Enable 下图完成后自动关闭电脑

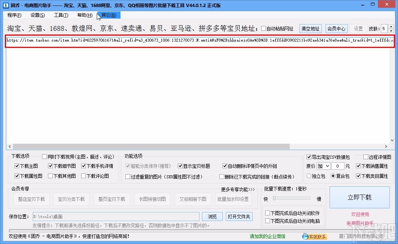click(267, 221)
